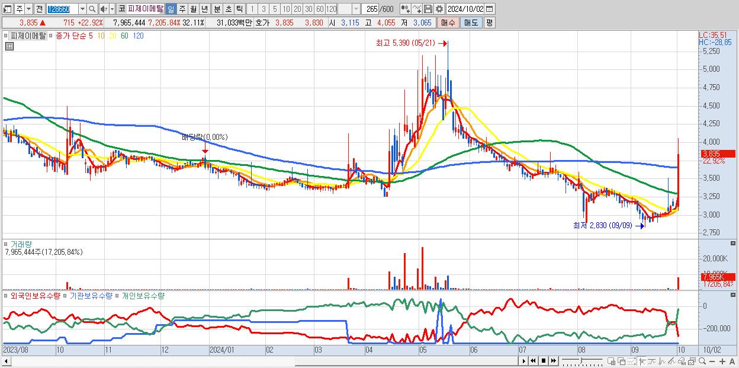This screenshot has width=739, height=368.
Task: Click the speaker sound icon
Action: (x=104, y=9)
